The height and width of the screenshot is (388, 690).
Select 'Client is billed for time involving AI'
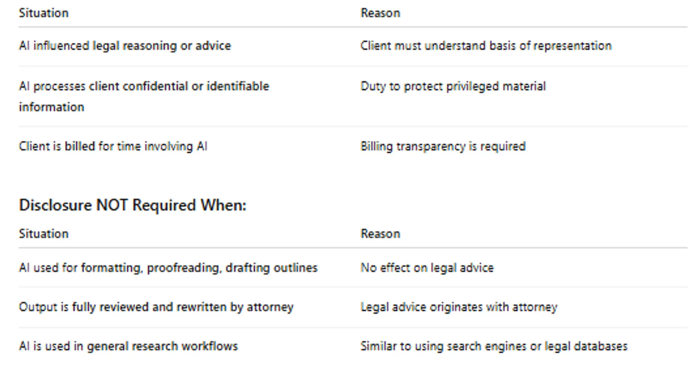[113, 147]
